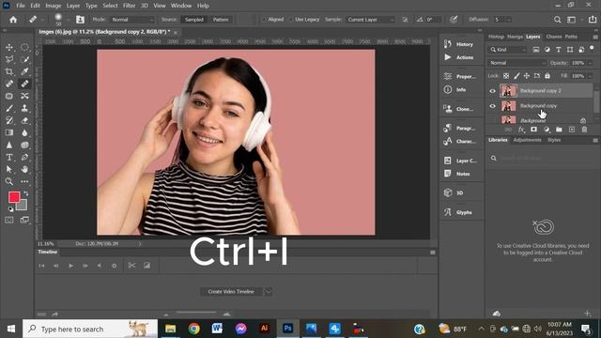This screenshot has width=601, height=338.
Task: Click the Share icon at top right
Action: (x=593, y=20)
